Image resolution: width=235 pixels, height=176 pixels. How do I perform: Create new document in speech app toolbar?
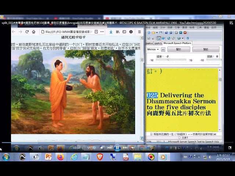coord(149,33)
